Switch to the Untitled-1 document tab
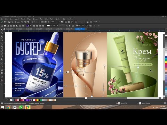The width and height of the screenshot is (167, 125). [x=9, y=29]
